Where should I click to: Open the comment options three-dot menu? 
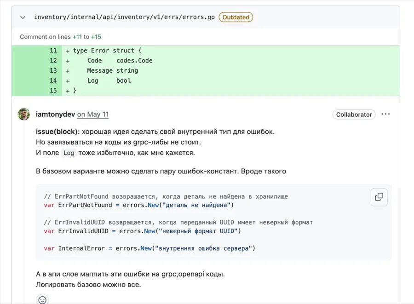pyautogui.click(x=385, y=114)
